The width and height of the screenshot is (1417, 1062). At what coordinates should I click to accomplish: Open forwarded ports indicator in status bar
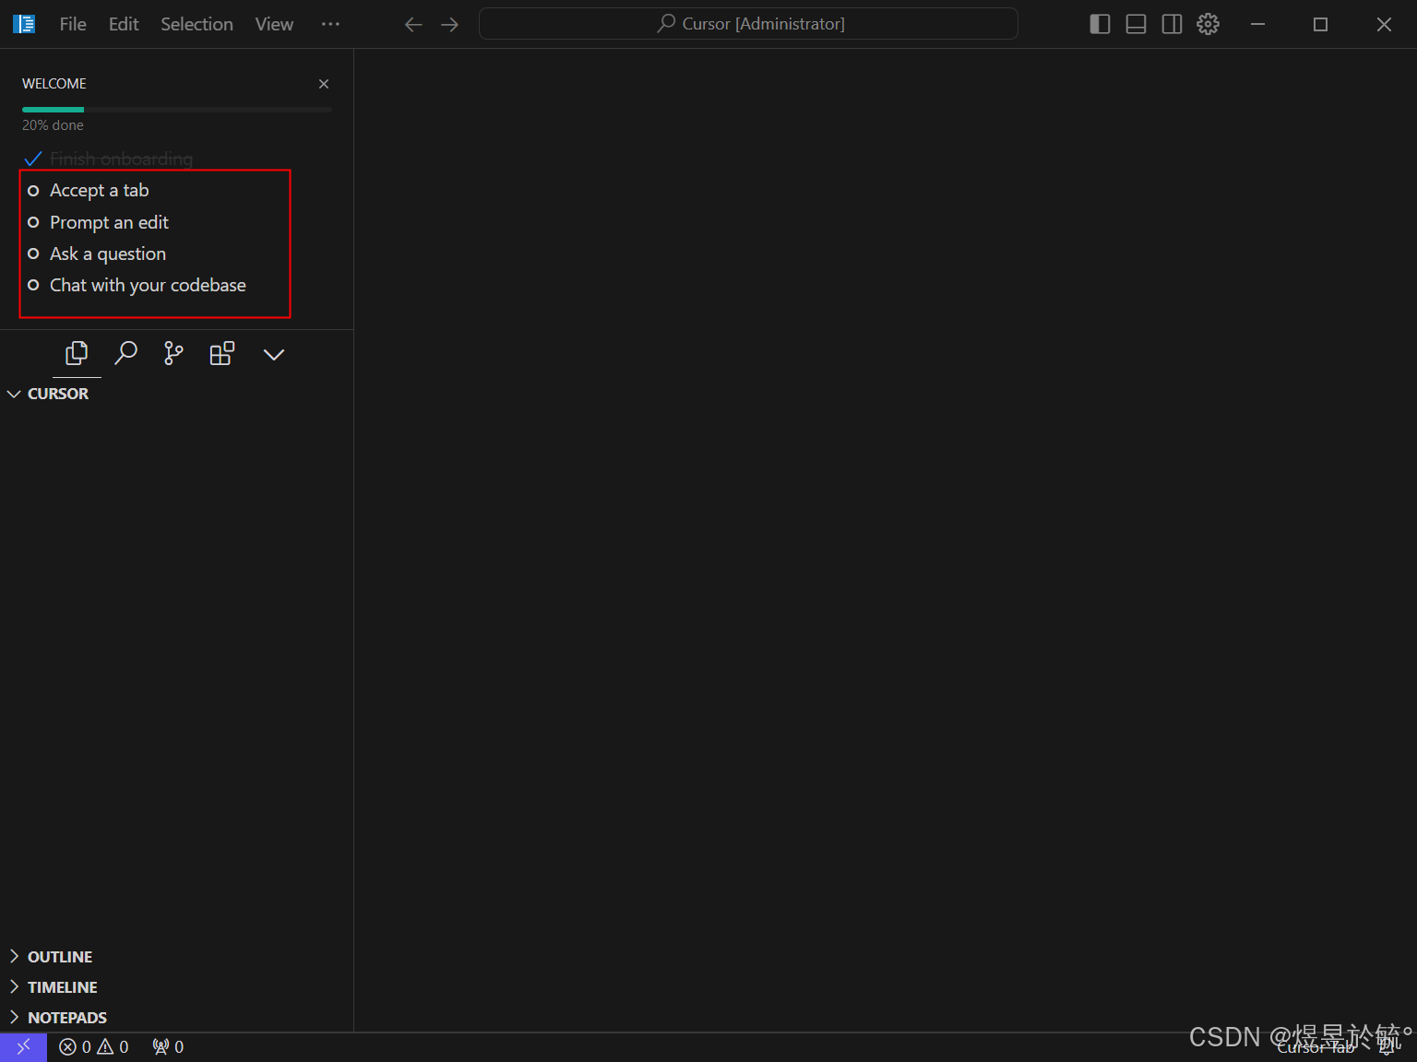168,1047
